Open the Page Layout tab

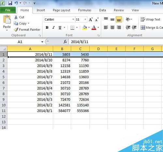tap(62, 10)
